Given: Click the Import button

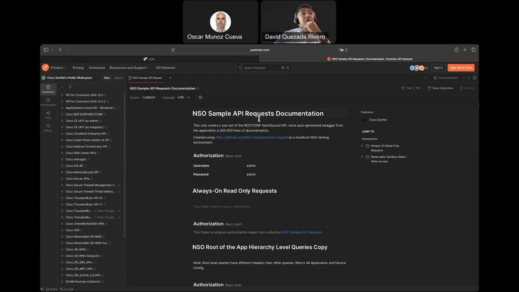Looking at the screenshot, I should click(x=118, y=78).
